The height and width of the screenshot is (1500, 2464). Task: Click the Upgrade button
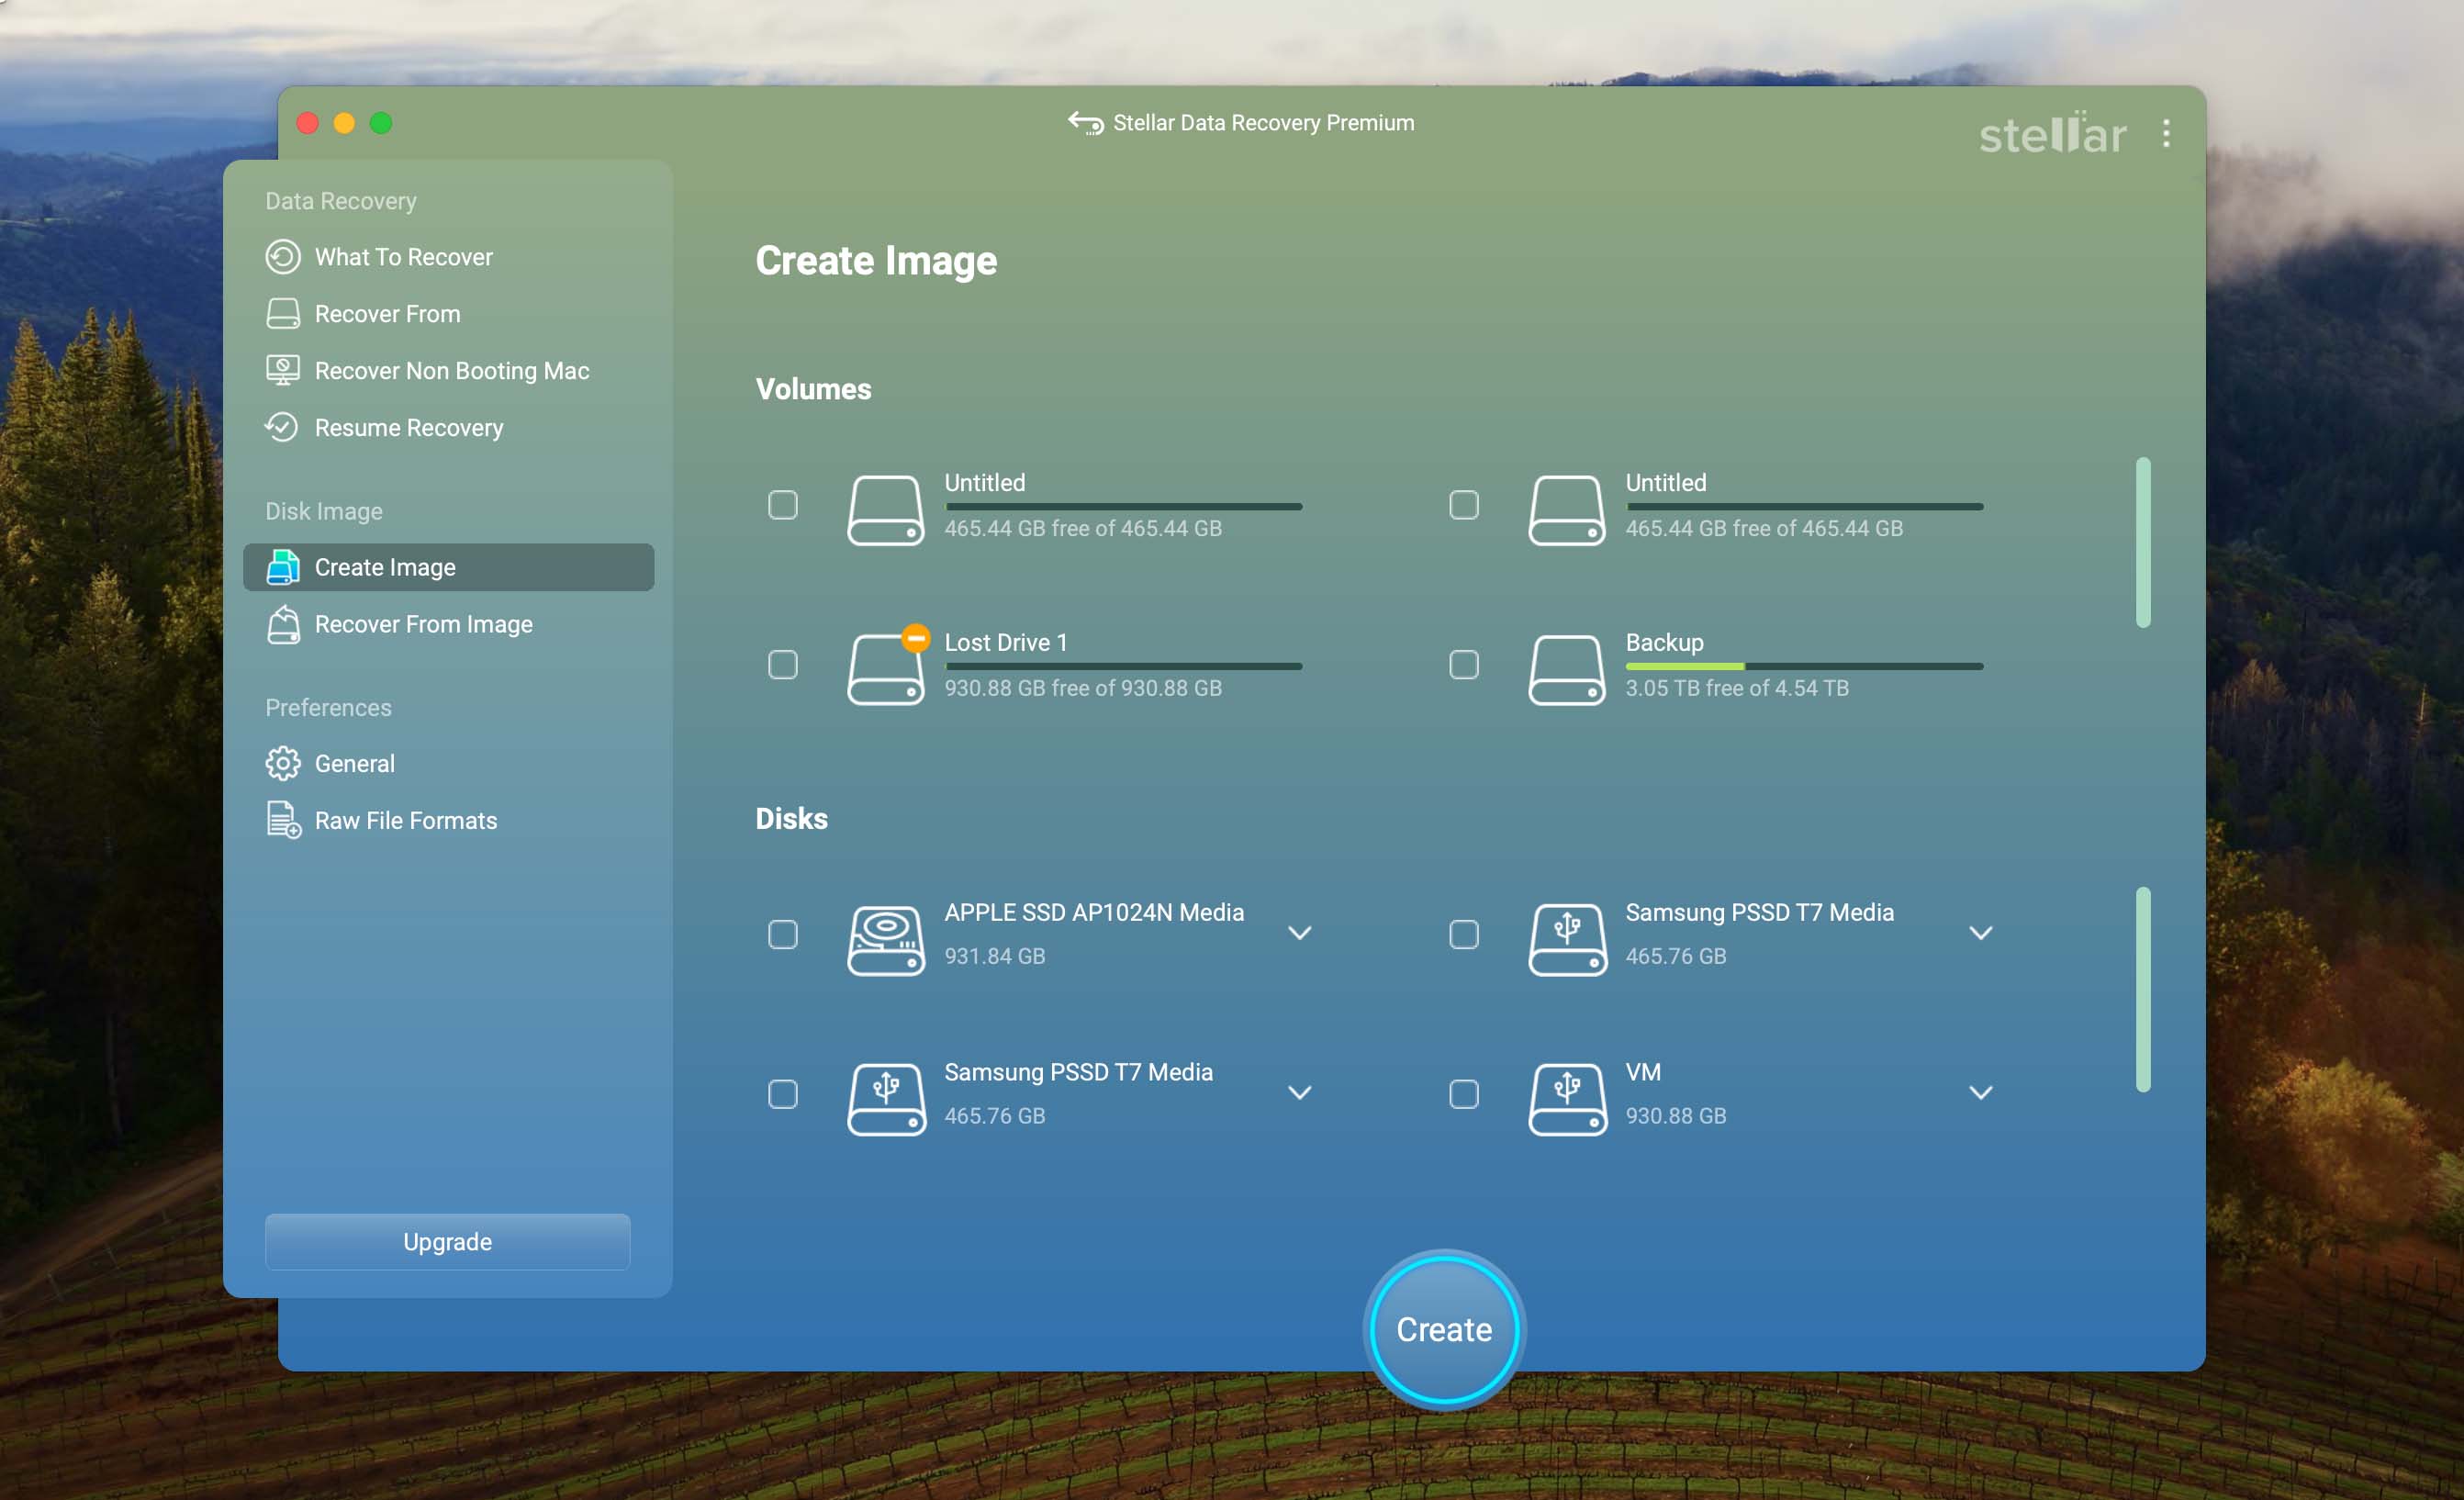point(447,1242)
